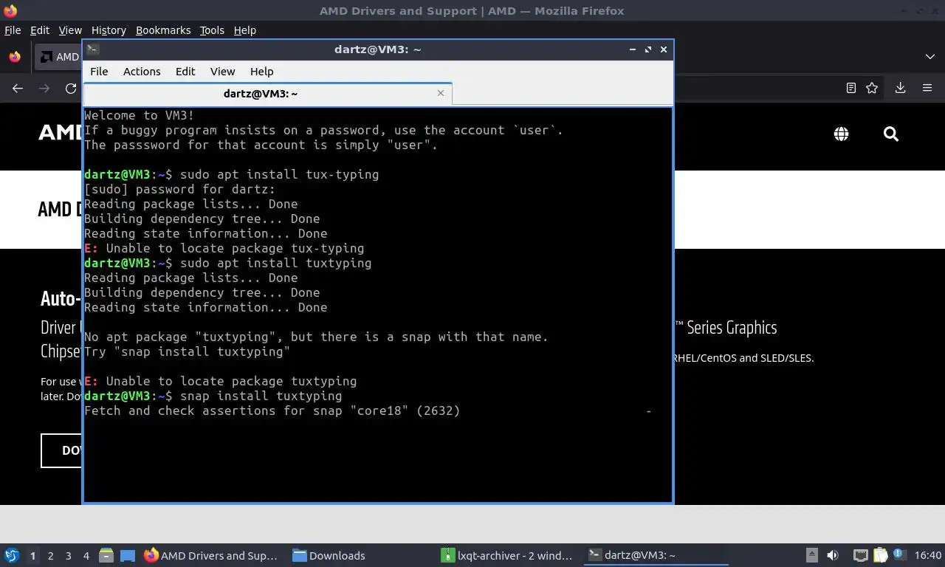Click the dartz@VM3 terminal taskbar entry

[x=656, y=555]
